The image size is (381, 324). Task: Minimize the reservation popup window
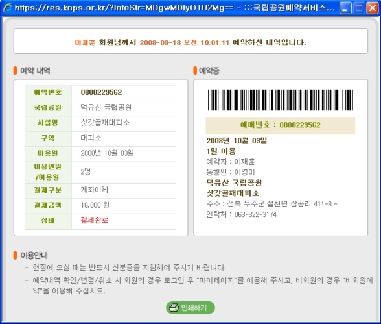click(345, 8)
